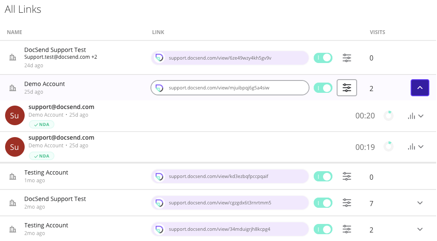Click support@docsend.com on the 00:19 visit
Viewport: 437px width, 241px height.
coord(61,138)
